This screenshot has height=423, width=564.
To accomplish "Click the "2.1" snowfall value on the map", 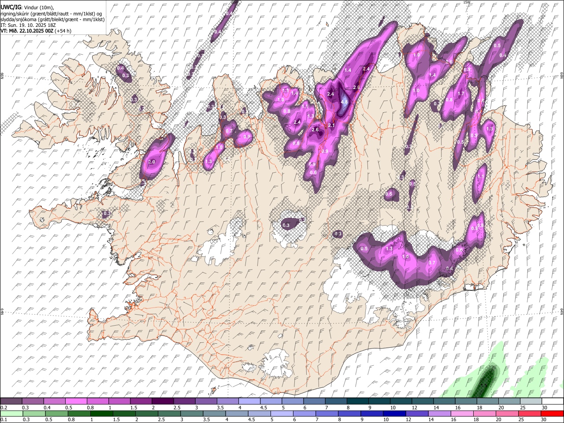I will pos(332,126).
